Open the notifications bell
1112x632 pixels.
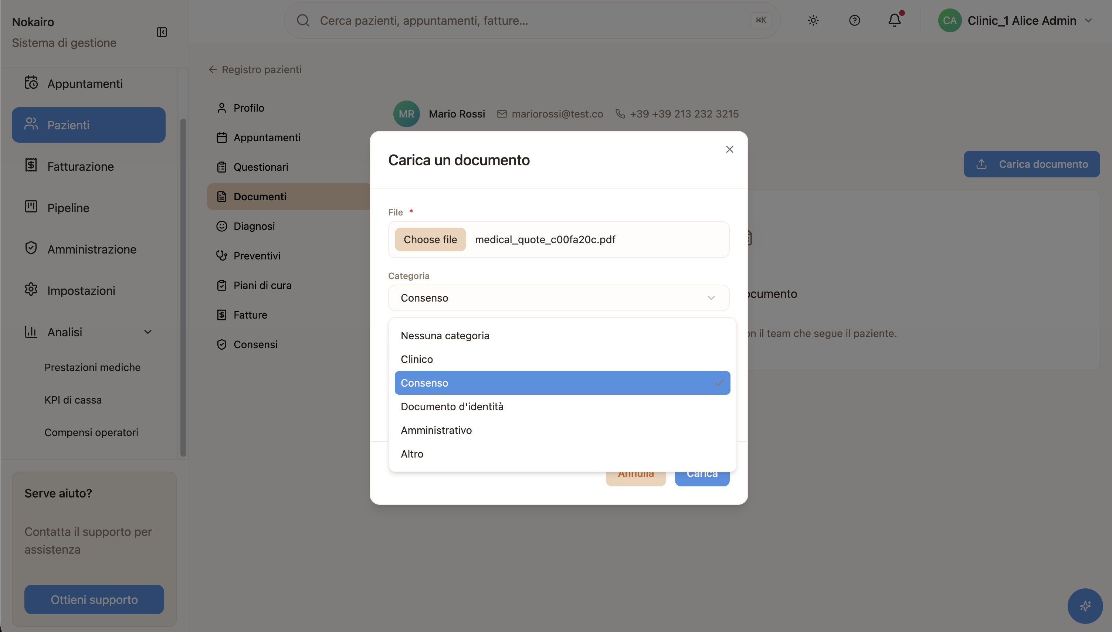pyautogui.click(x=895, y=20)
